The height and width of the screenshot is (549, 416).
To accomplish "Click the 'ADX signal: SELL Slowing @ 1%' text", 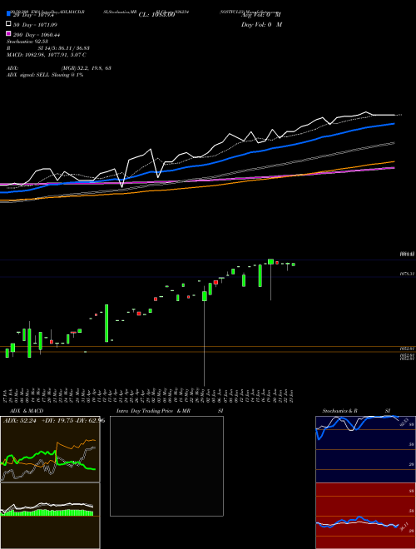I will [x=45, y=75].
